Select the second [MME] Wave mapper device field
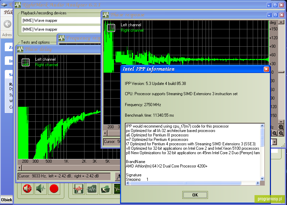This screenshot has width=287, height=205. (x=61, y=29)
